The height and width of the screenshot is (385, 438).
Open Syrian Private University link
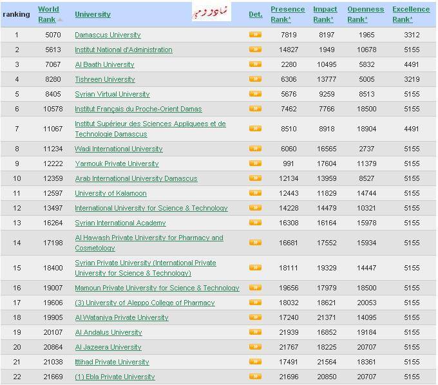point(146,268)
